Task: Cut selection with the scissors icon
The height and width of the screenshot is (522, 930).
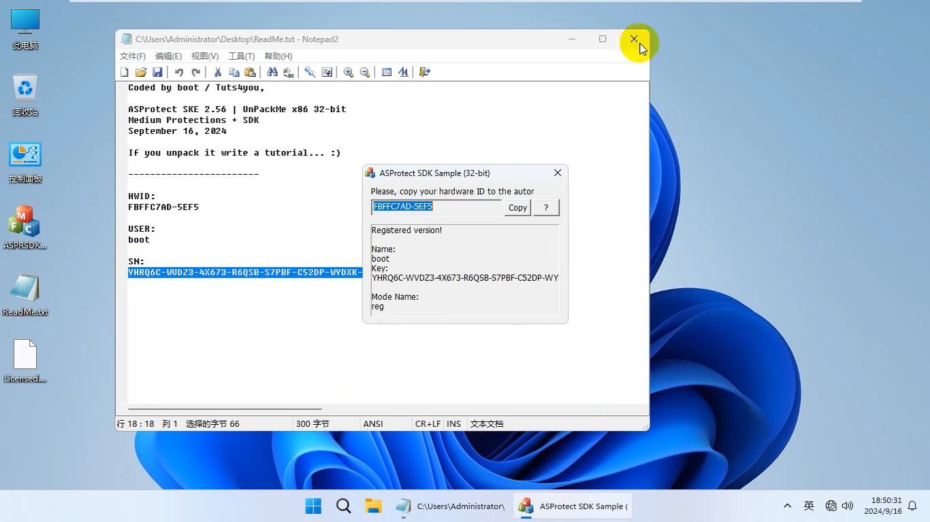Action: (x=218, y=72)
